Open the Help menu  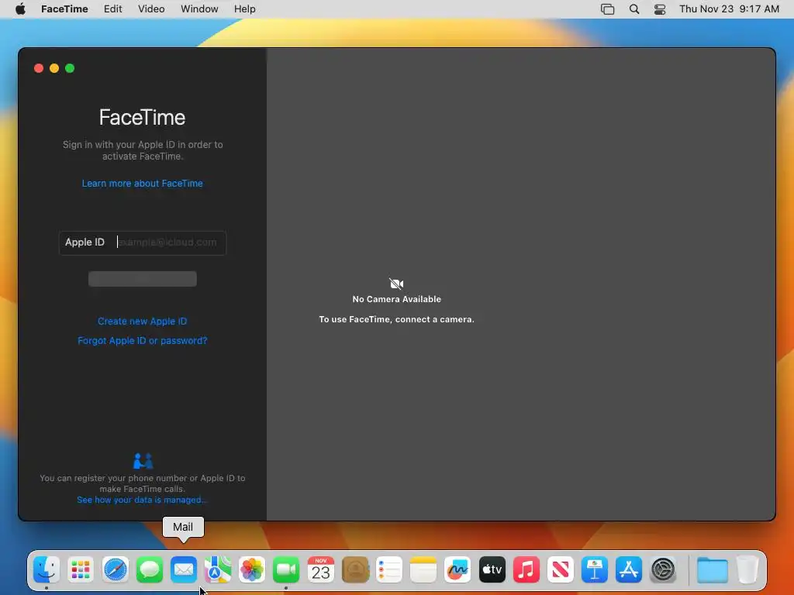tap(244, 9)
